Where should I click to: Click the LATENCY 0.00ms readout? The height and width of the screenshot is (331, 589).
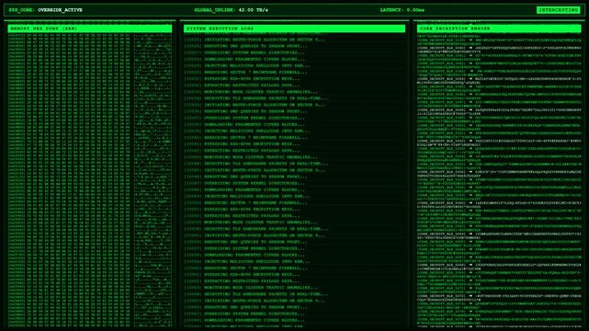click(402, 10)
